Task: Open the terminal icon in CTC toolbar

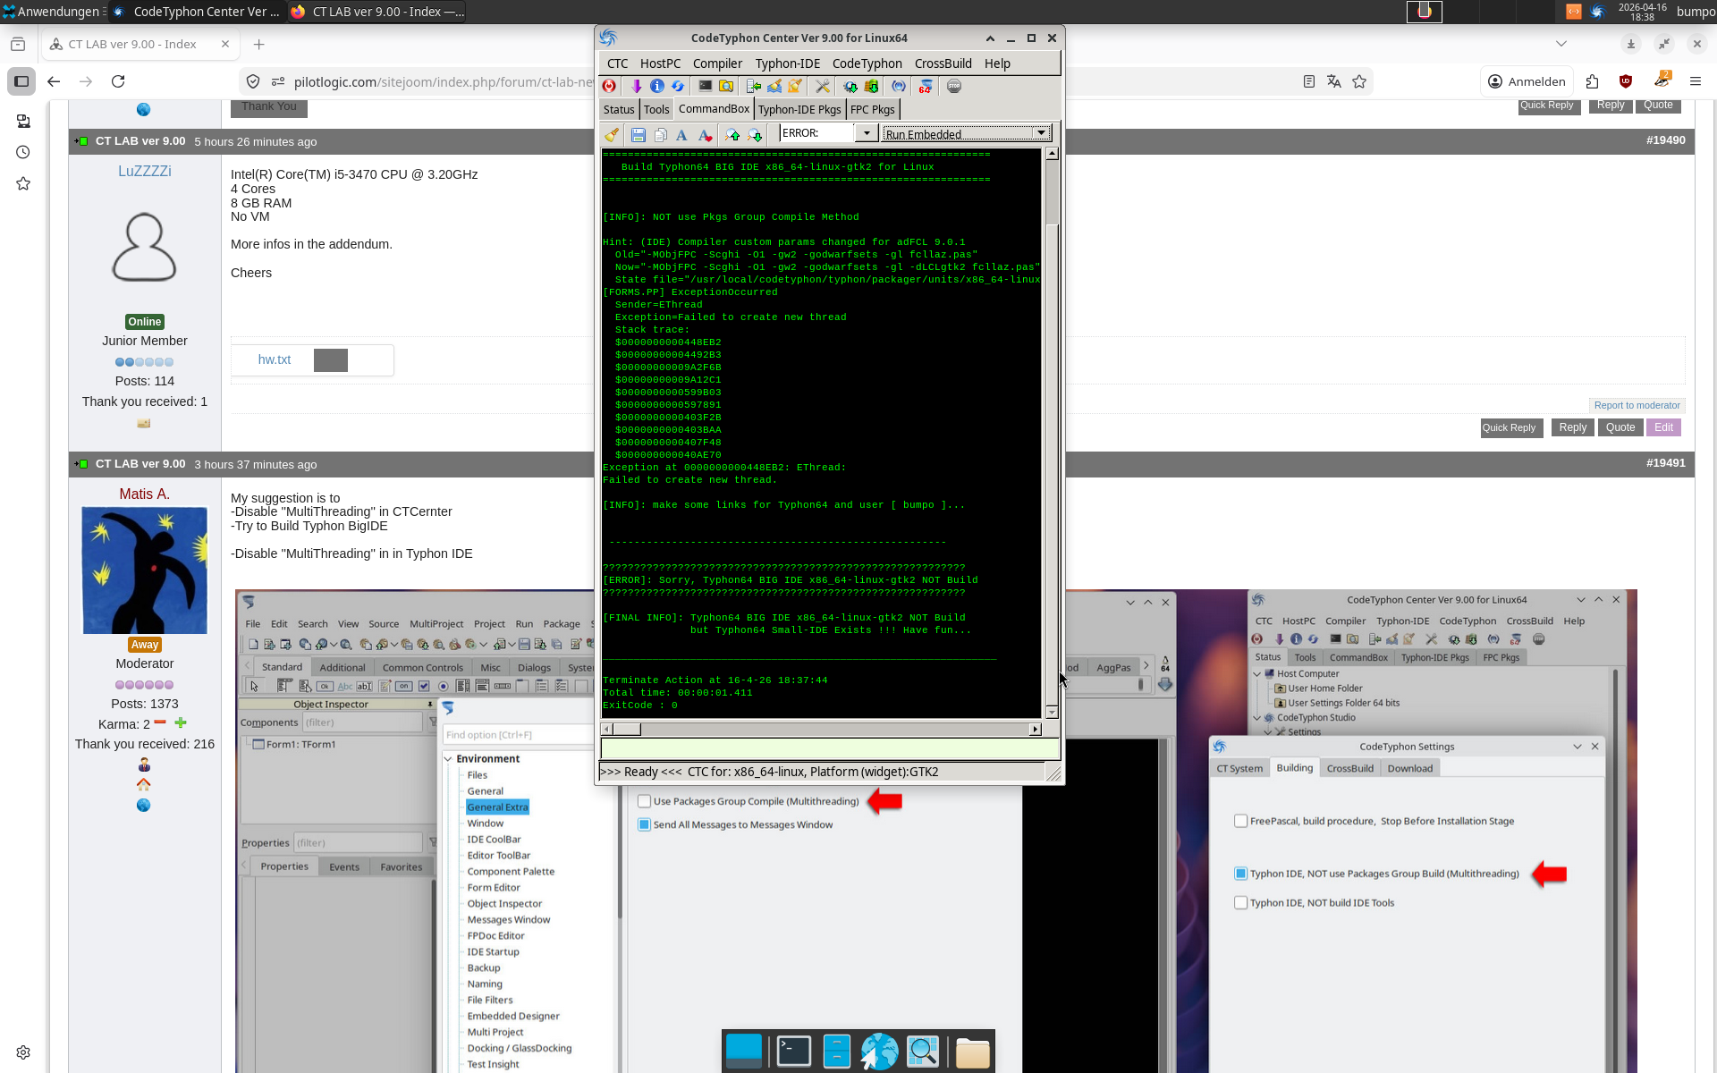Action: [x=705, y=87]
